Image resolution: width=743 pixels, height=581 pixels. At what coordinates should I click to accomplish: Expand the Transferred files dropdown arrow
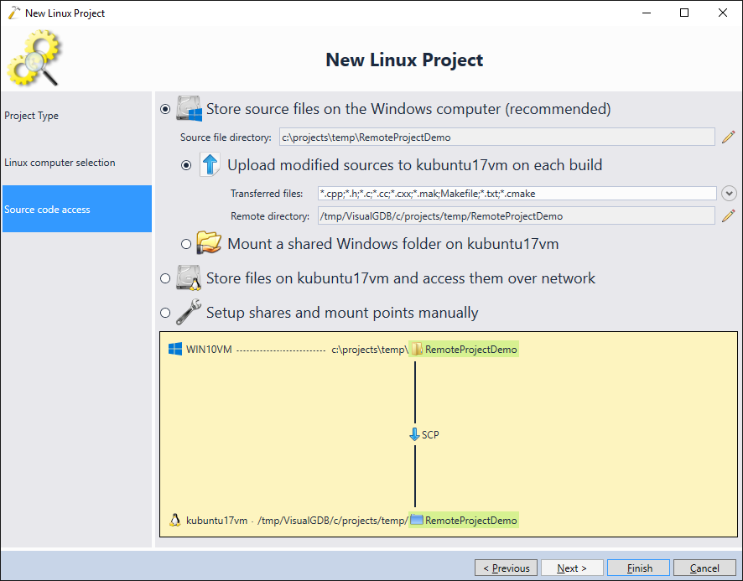[729, 194]
